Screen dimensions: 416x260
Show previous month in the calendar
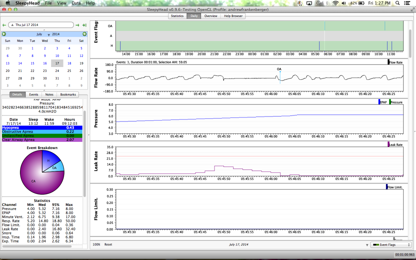pyautogui.click(x=4, y=34)
